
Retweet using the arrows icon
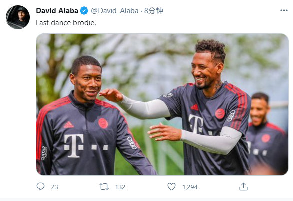[x=104, y=187]
